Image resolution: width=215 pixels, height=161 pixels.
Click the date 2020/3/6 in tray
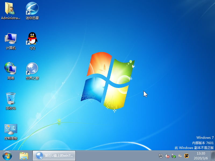pos(201,158)
